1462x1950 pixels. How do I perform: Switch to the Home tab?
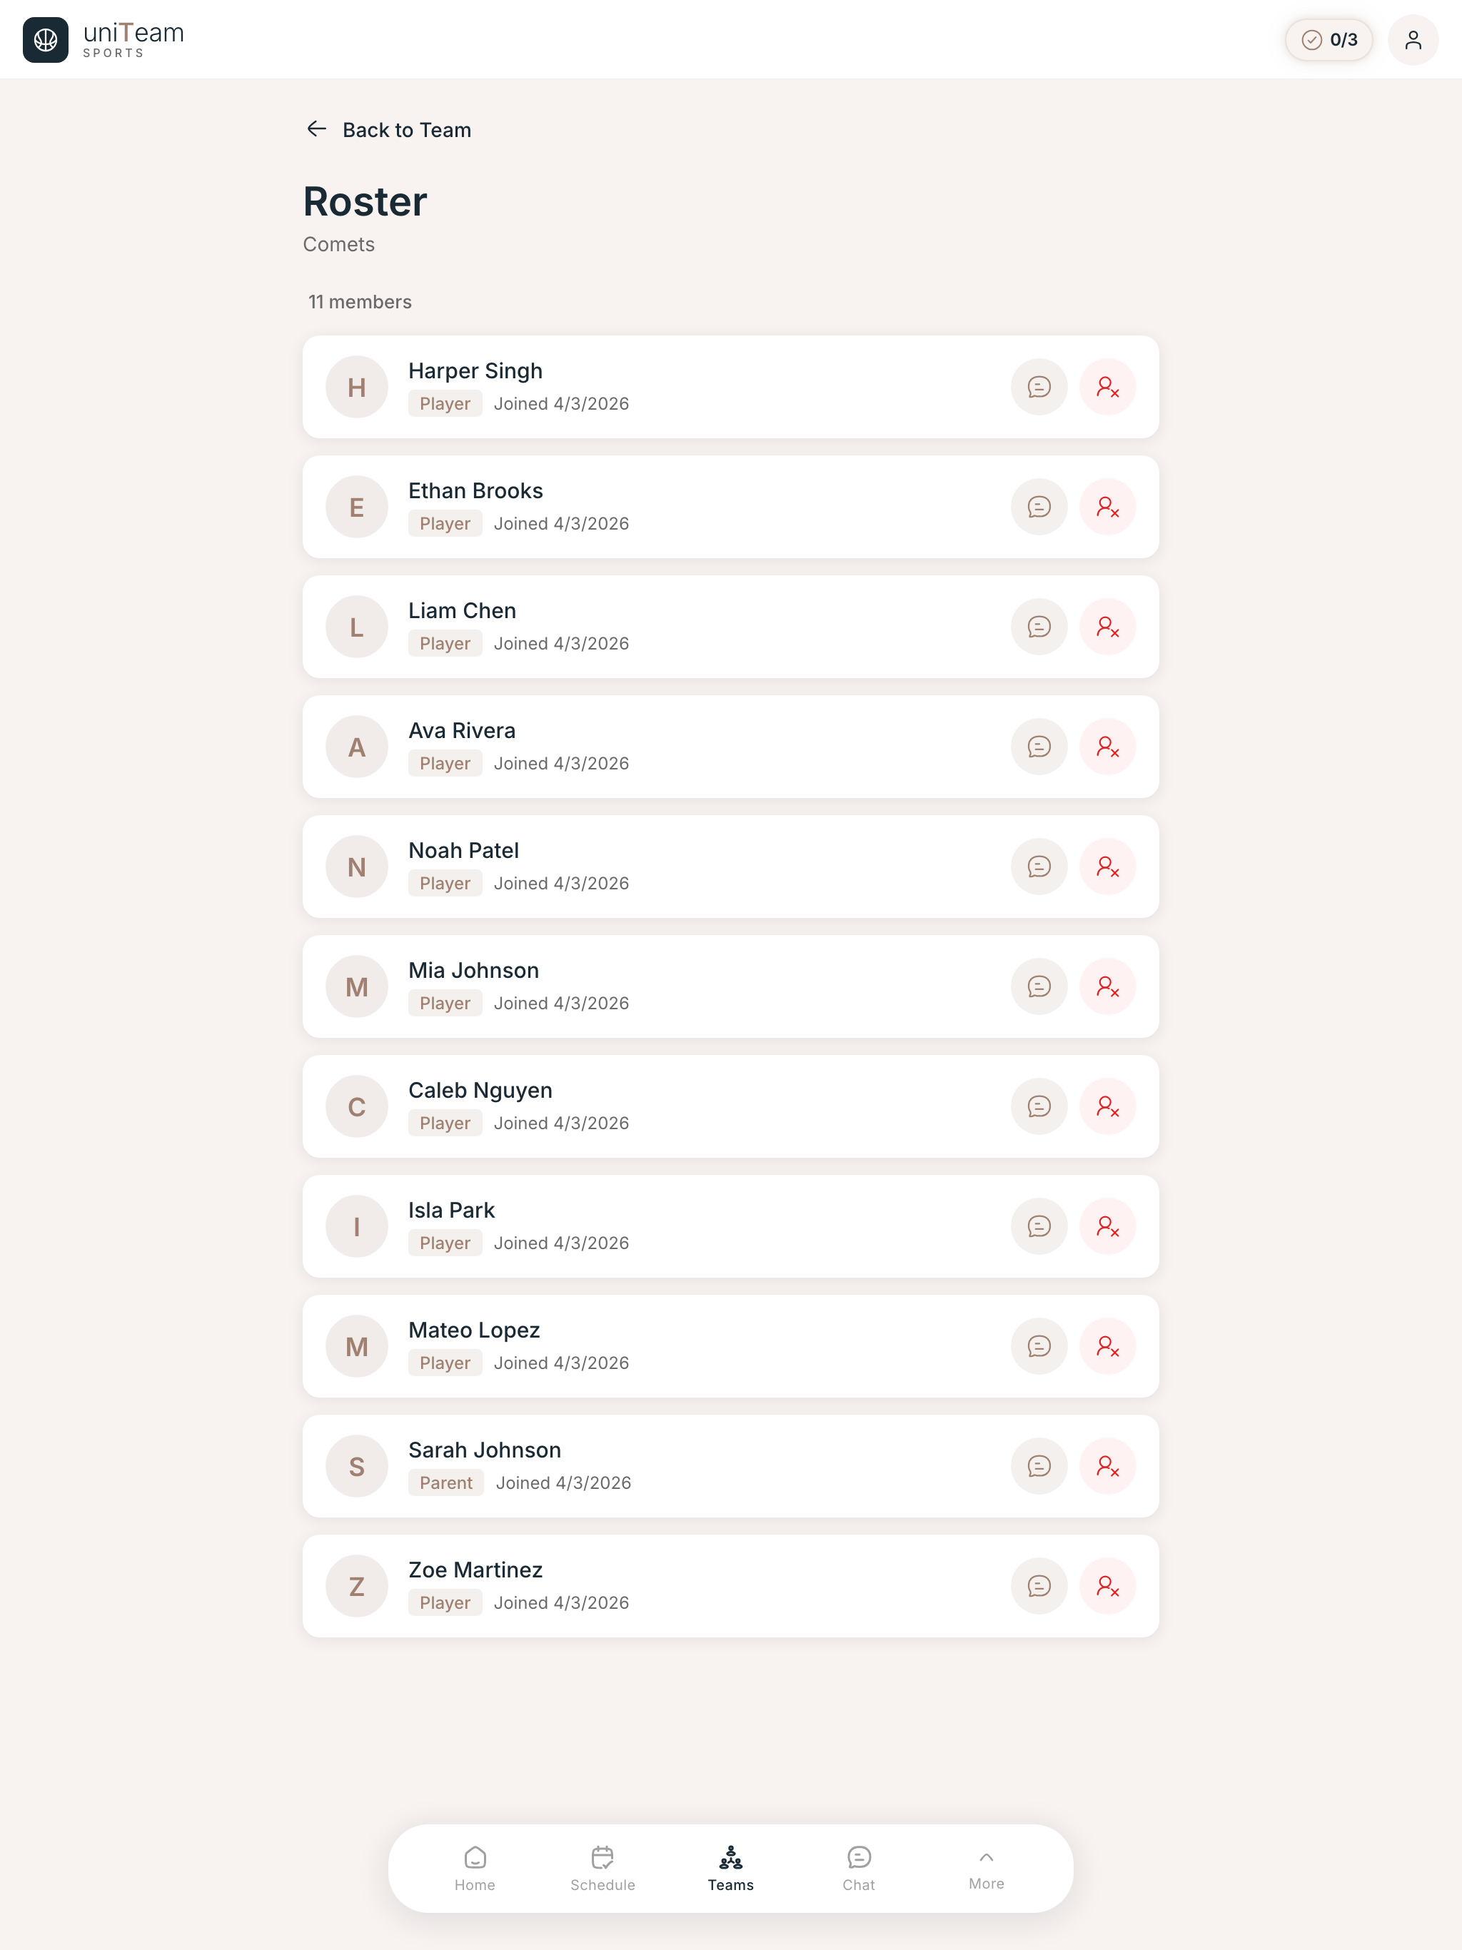coord(475,1869)
